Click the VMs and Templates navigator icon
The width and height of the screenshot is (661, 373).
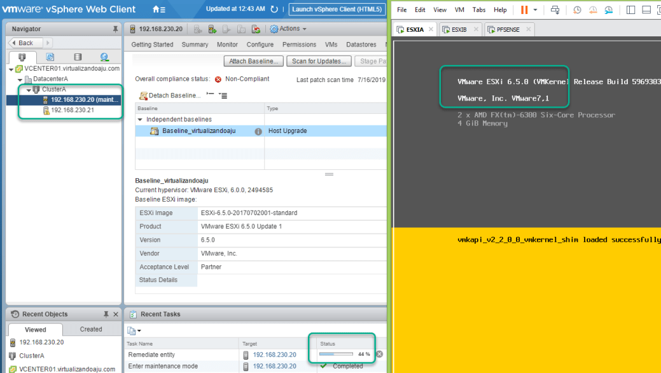[x=50, y=57]
